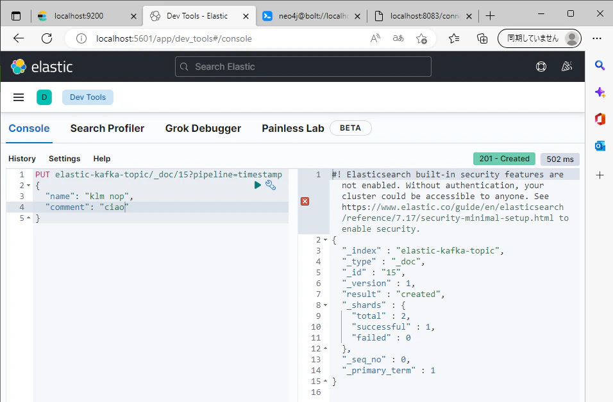Open the console Help
Viewport: 613px width, 402px height.
pyautogui.click(x=102, y=159)
